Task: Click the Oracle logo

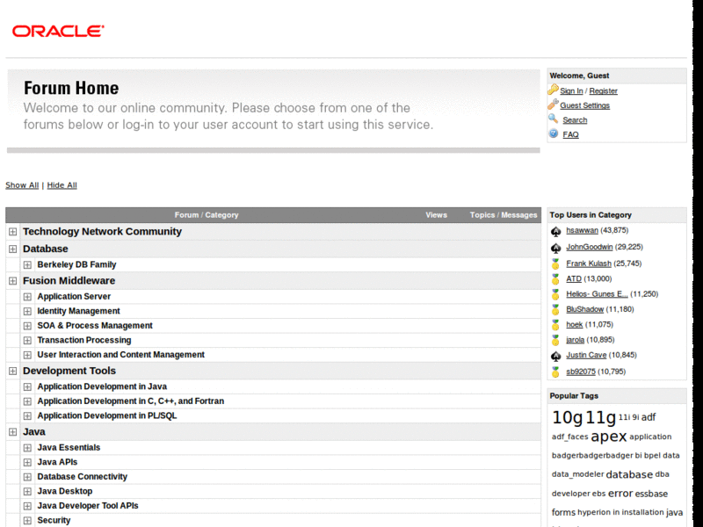Action: click(58, 31)
